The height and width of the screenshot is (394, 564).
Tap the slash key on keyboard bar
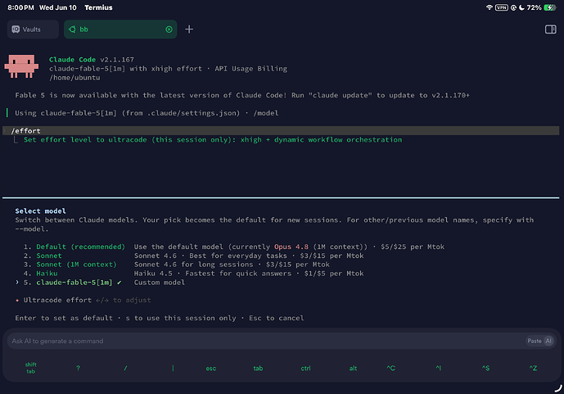coord(125,368)
